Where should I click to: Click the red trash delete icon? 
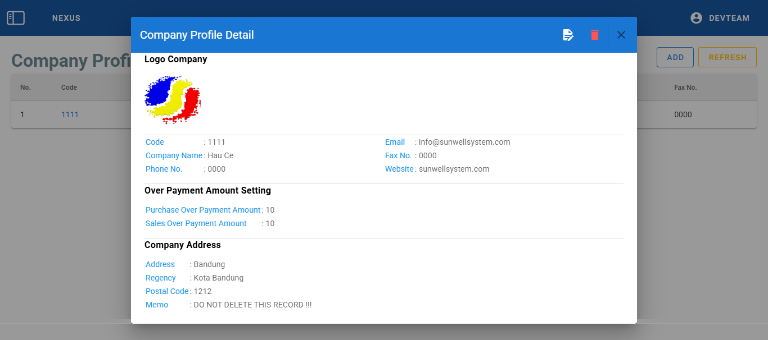click(594, 35)
